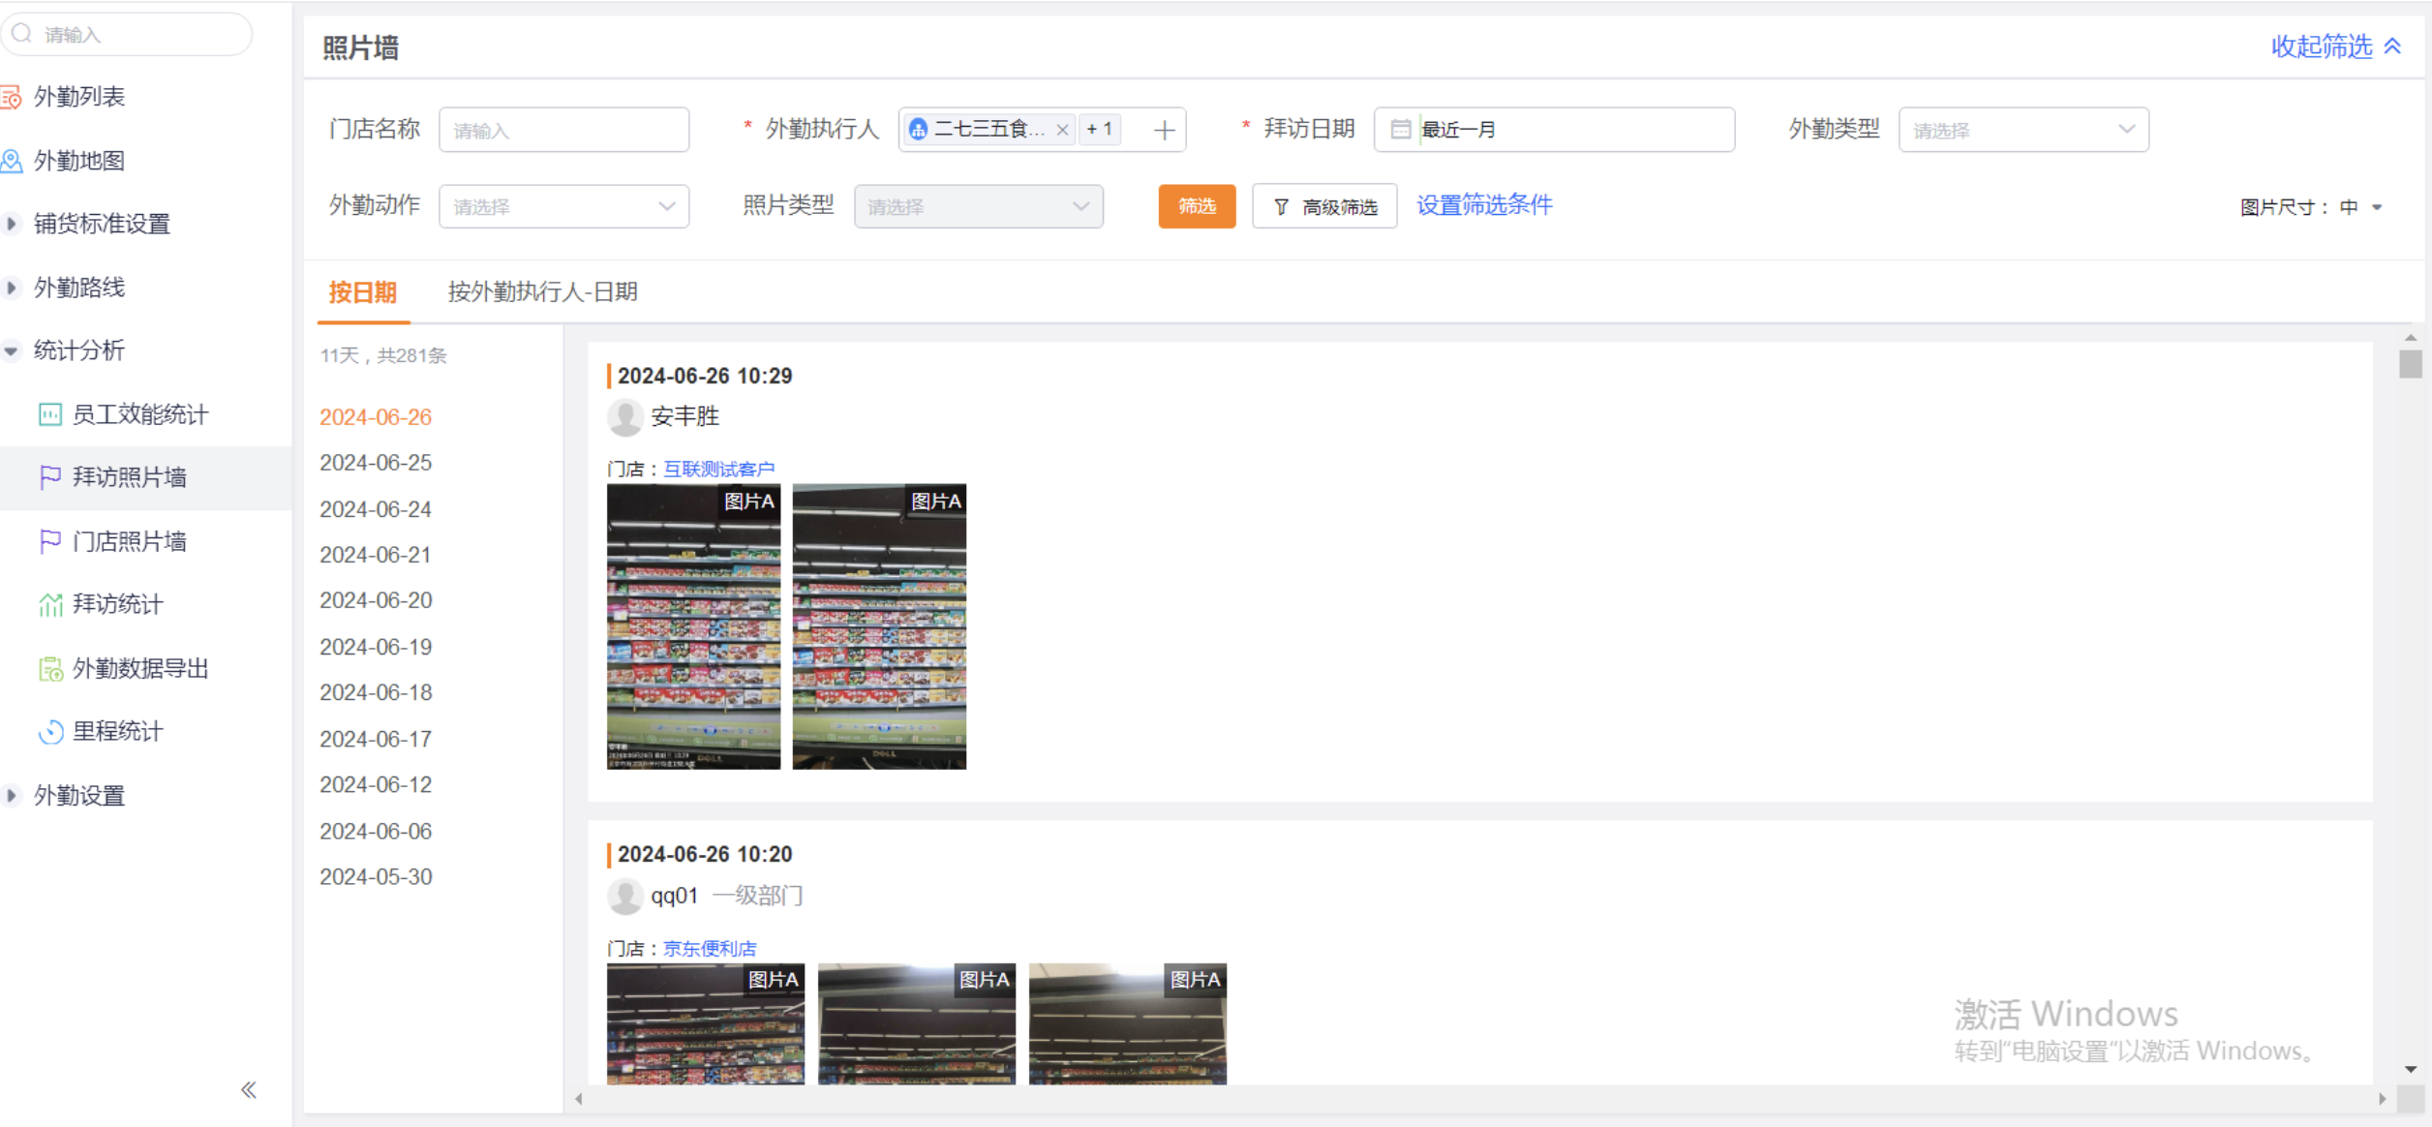This screenshot has height=1127, width=2432.
Task: Click the 拜访日期 最近一月 field
Action: 1554,130
